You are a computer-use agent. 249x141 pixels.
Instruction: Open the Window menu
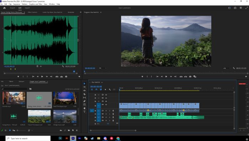tap(52, 4)
